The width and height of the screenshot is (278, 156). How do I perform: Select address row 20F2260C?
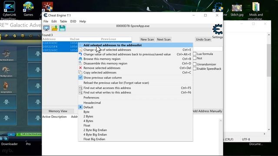click(60, 50)
